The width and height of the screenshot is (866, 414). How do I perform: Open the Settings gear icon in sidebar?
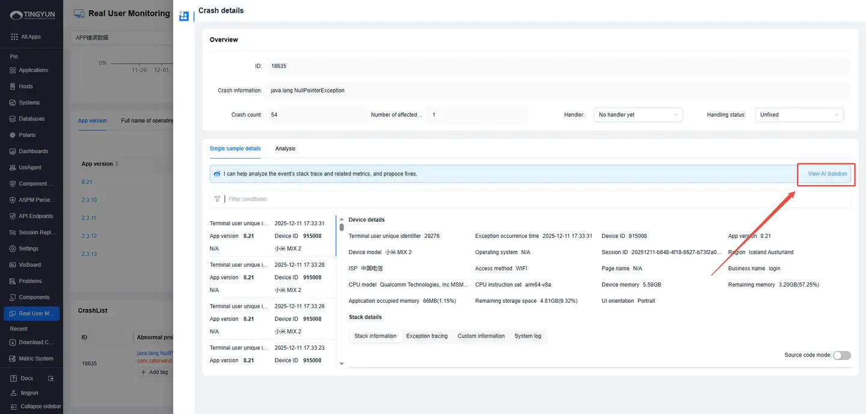click(13, 249)
